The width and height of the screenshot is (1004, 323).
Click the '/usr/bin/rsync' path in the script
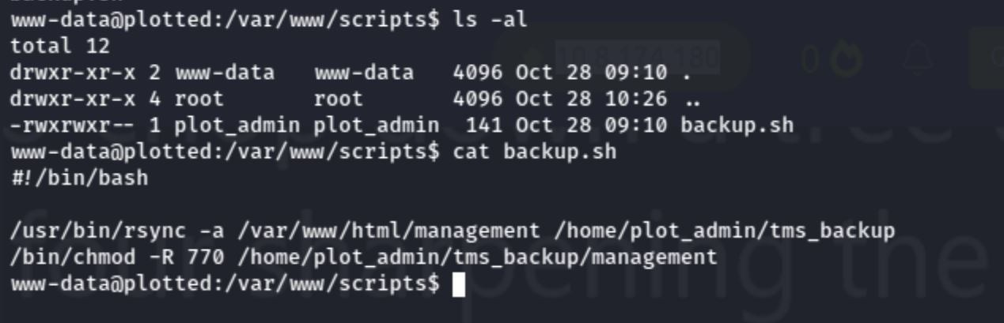(x=99, y=231)
